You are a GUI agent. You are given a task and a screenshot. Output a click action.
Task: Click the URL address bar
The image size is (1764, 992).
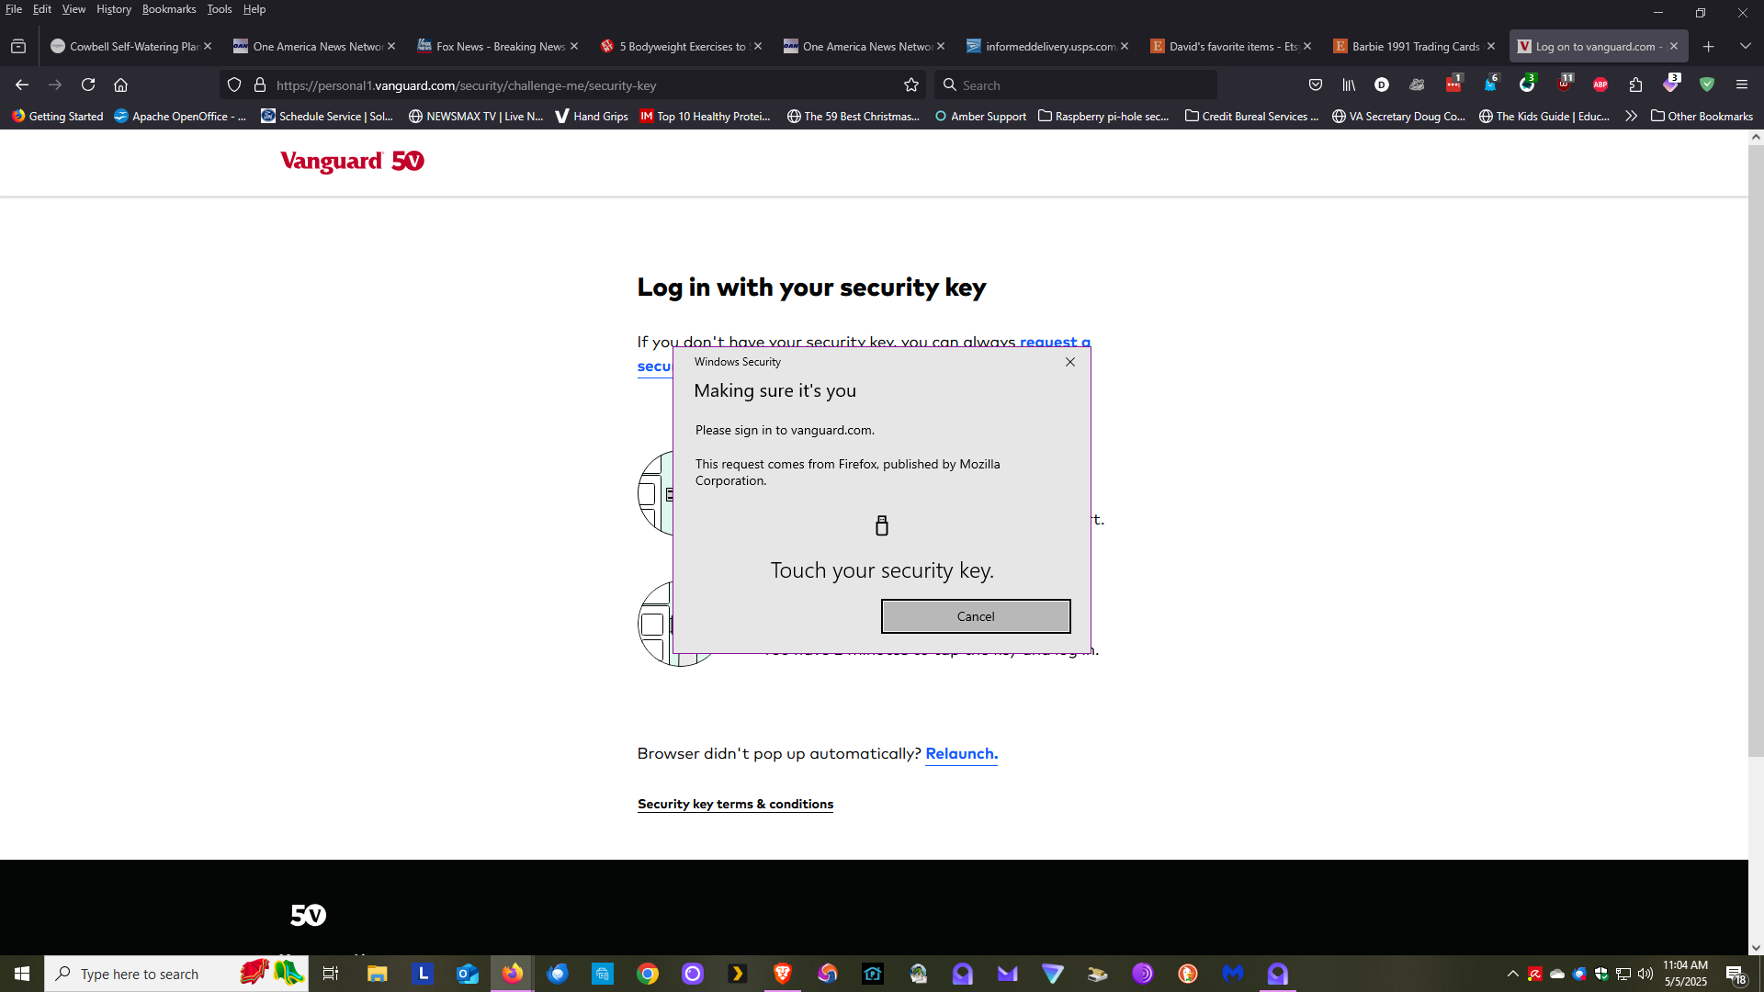tap(571, 85)
